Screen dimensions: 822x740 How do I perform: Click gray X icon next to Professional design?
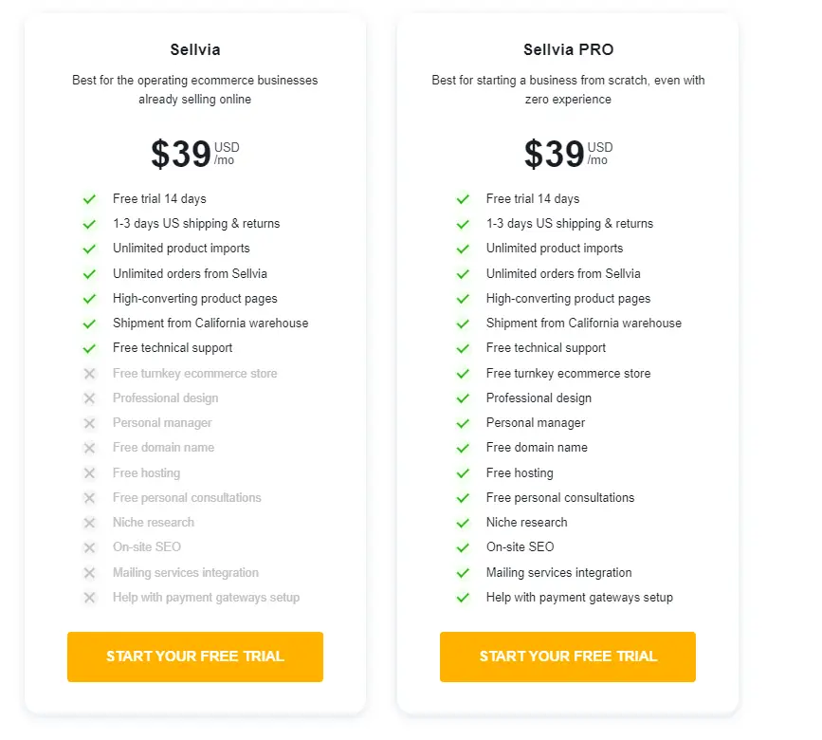coord(90,398)
